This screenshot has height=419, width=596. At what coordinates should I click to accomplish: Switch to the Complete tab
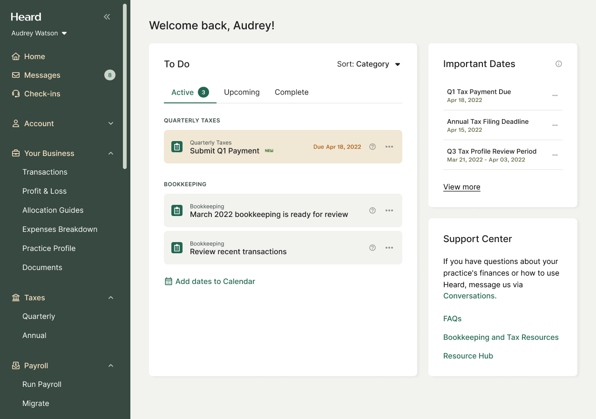coord(291,92)
